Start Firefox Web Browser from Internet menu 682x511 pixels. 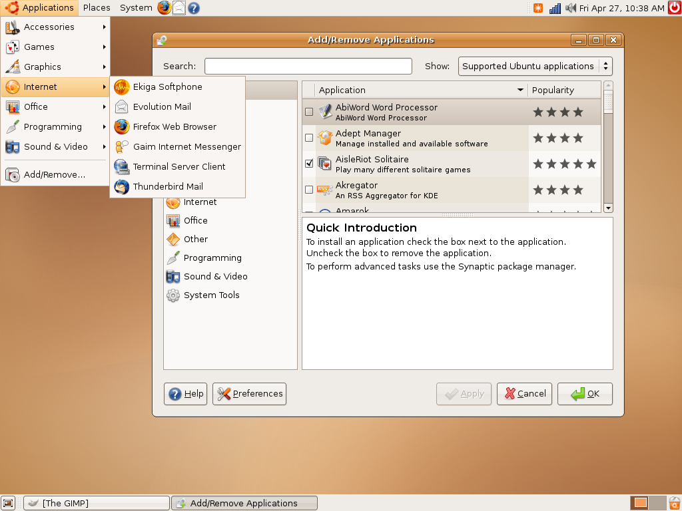tap(174, 126)
